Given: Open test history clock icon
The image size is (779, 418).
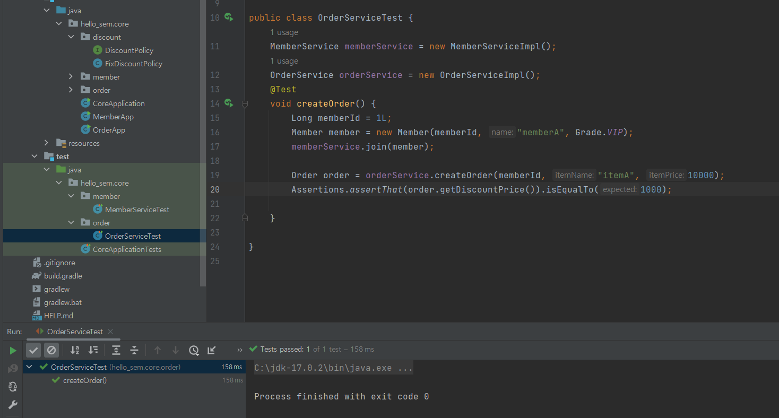Looking at the screenshot, I should (x=194, y=350).
